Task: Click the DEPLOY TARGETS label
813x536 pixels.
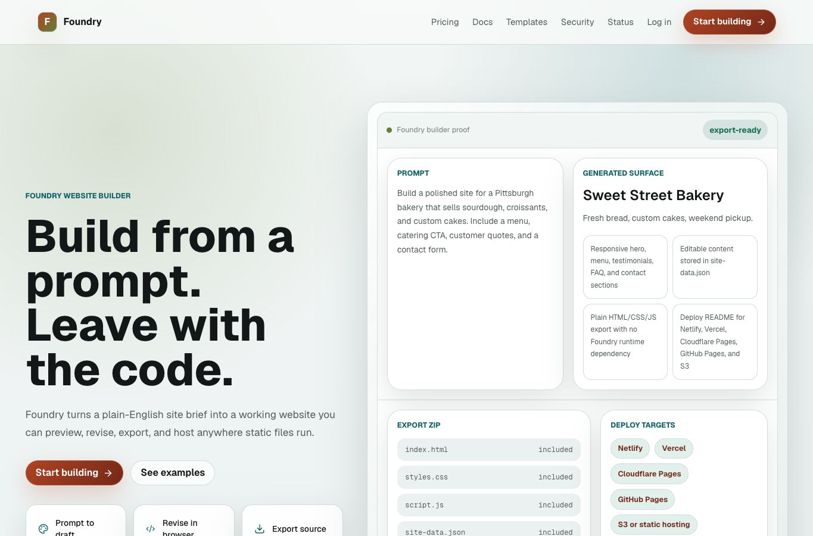Action: [x=643, y=425]
